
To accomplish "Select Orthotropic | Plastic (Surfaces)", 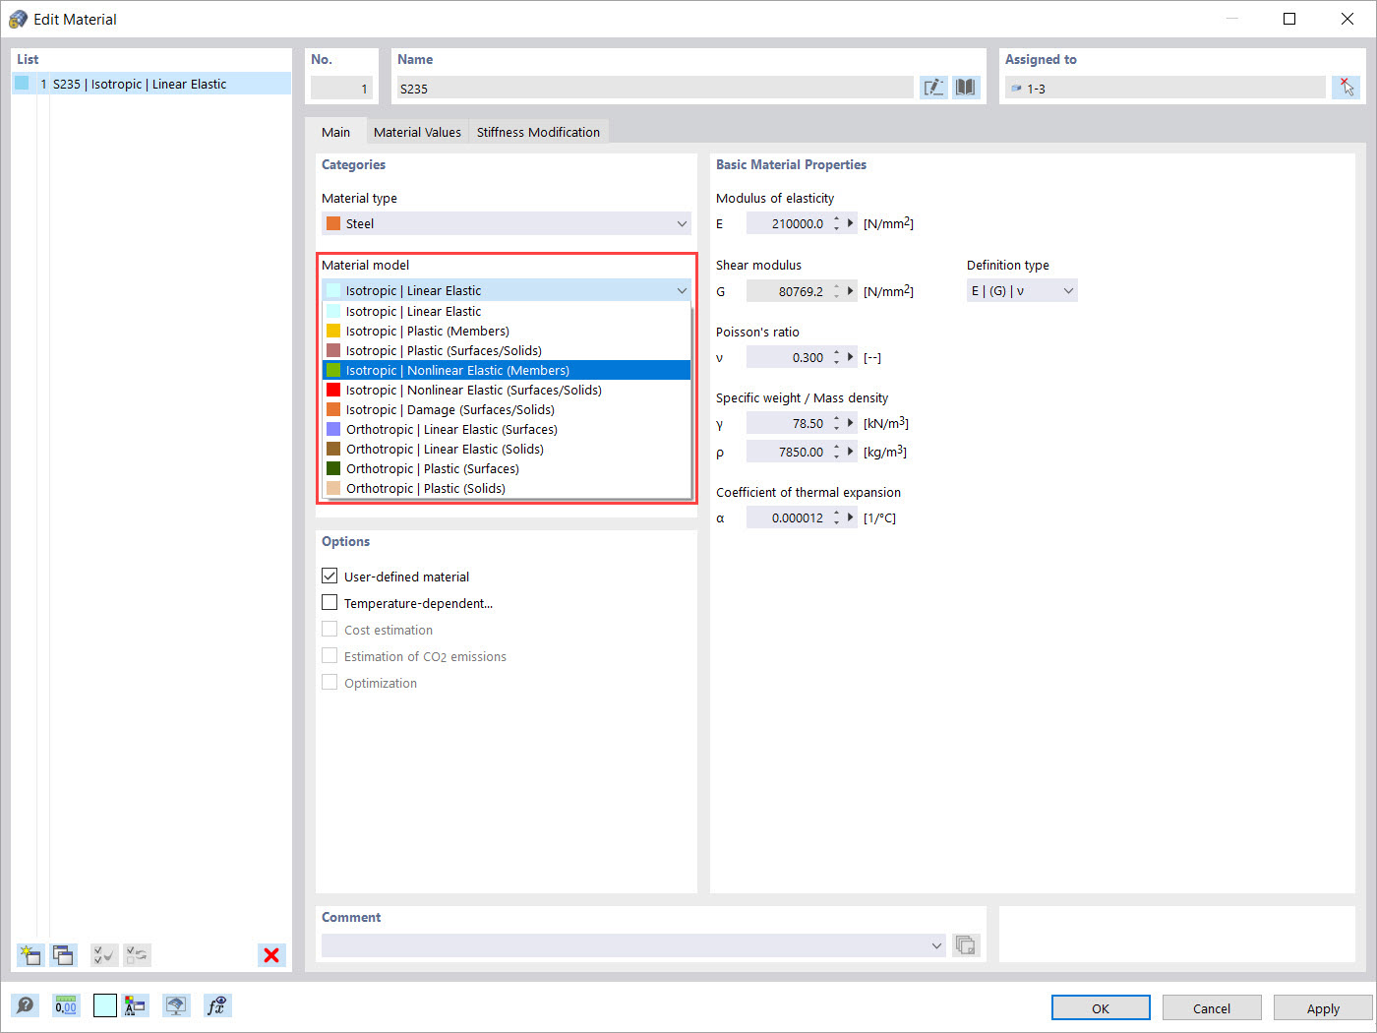I will tap(507, 468).
